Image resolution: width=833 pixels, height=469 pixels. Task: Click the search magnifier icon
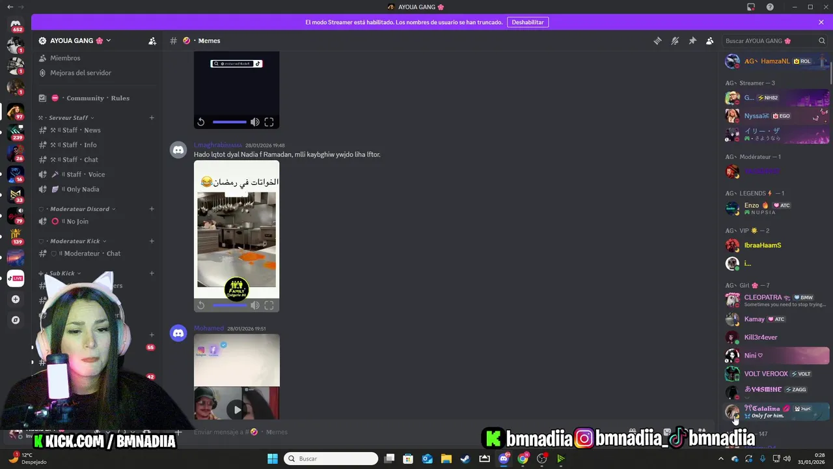821,40
